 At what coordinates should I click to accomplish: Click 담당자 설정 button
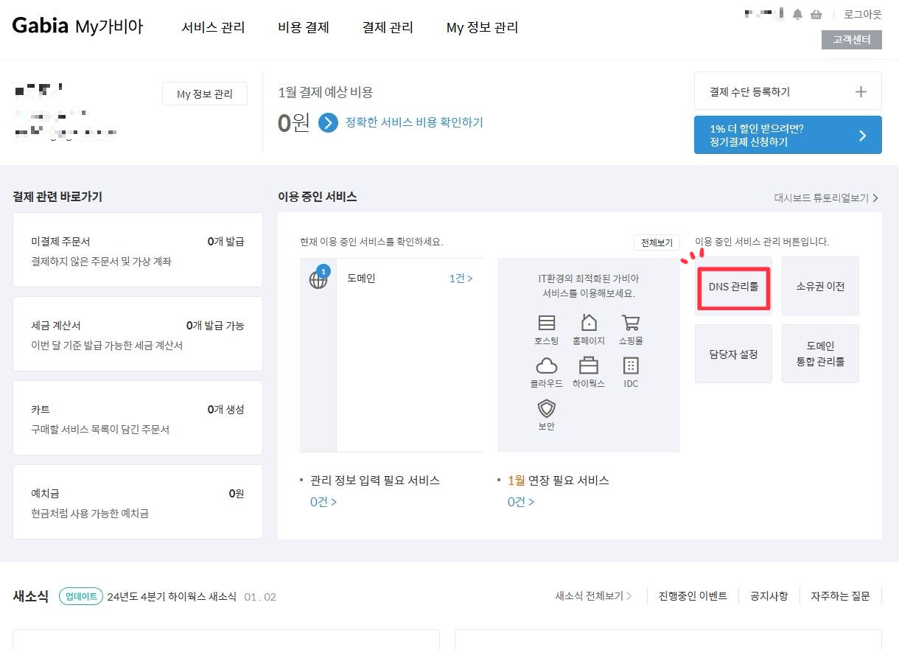[x=733, y=354]
